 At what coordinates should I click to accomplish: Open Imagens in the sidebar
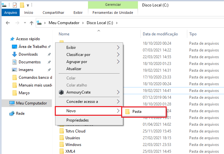coord(26,70)
